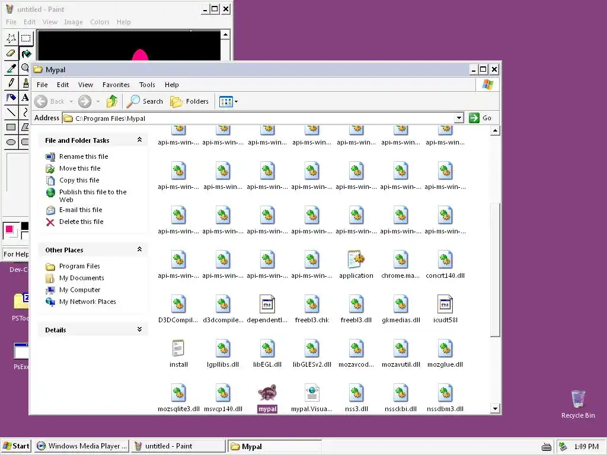The width and height of the screenshot is (607, 455).
Task: Open My Documents from Other Places
Action: click(x=81, y=278)
